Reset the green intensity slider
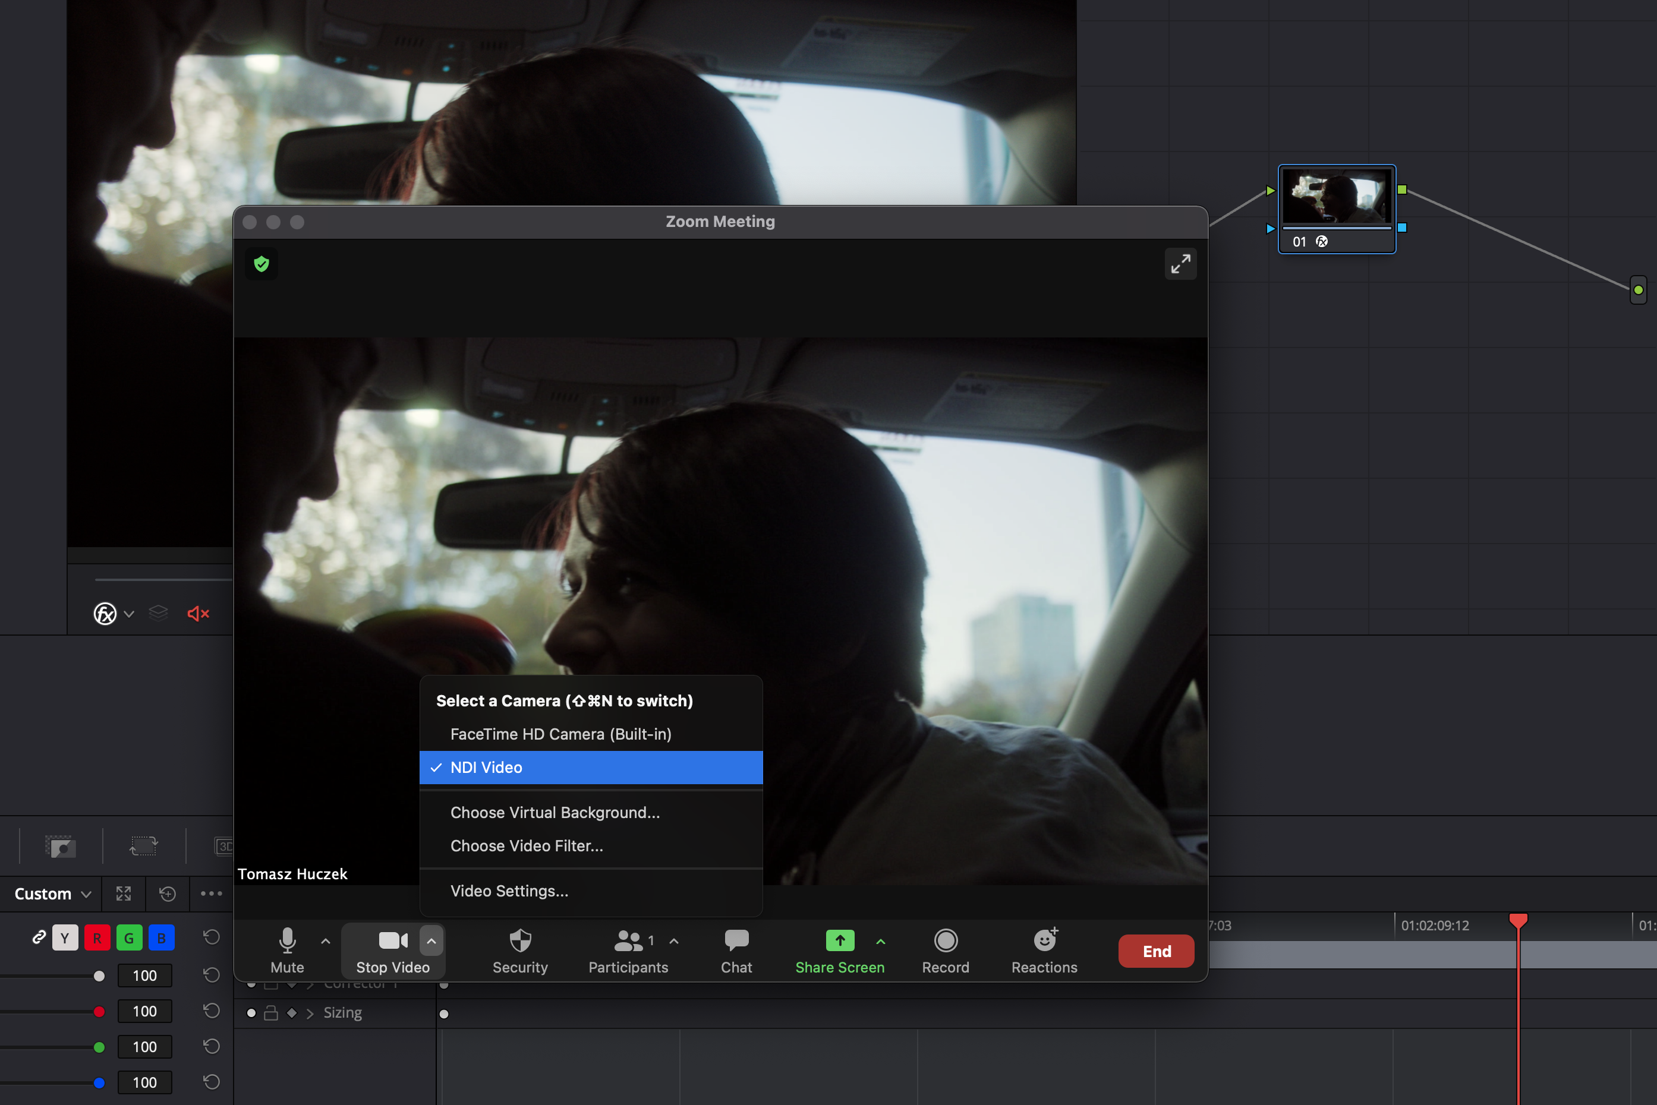 212,1046
